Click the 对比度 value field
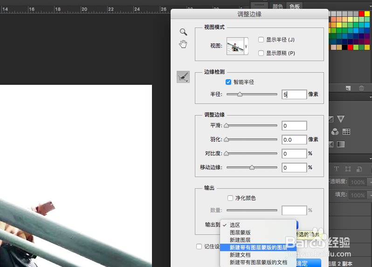This screenshot has width=372, height=267. [294, 154]
